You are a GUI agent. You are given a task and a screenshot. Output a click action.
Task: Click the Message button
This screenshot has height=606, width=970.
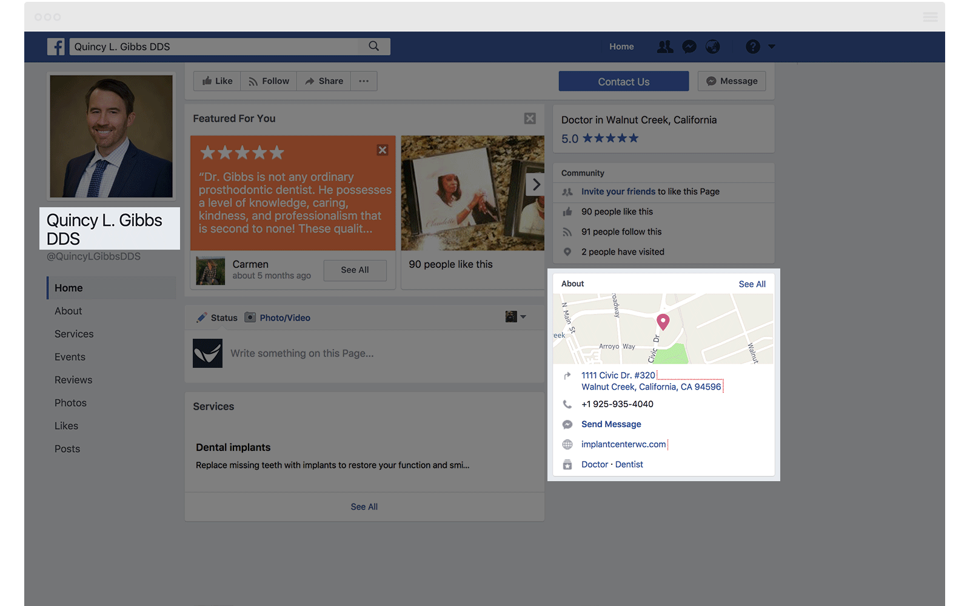(732, 81)
